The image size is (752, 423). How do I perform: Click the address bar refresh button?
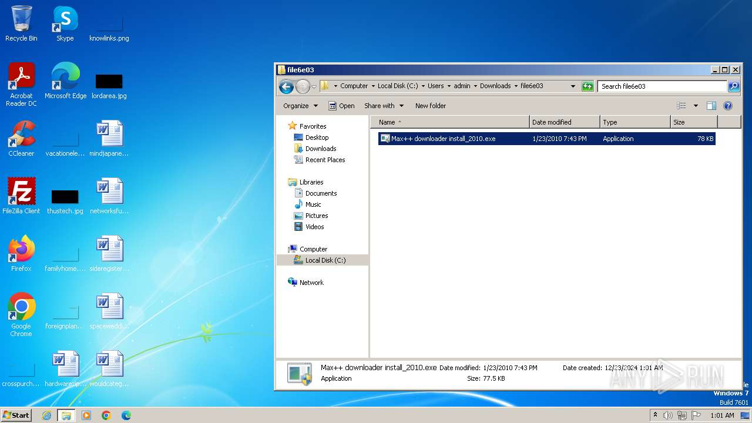coord(587,86)
